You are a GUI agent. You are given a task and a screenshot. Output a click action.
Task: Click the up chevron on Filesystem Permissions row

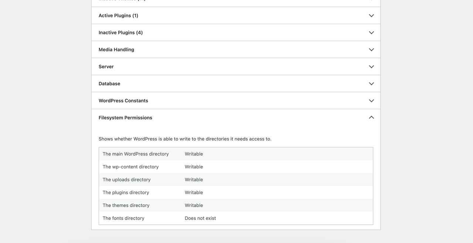tap(371, 117)
